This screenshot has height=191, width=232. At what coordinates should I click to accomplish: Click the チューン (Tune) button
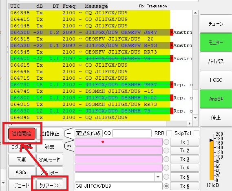(216, 23)
